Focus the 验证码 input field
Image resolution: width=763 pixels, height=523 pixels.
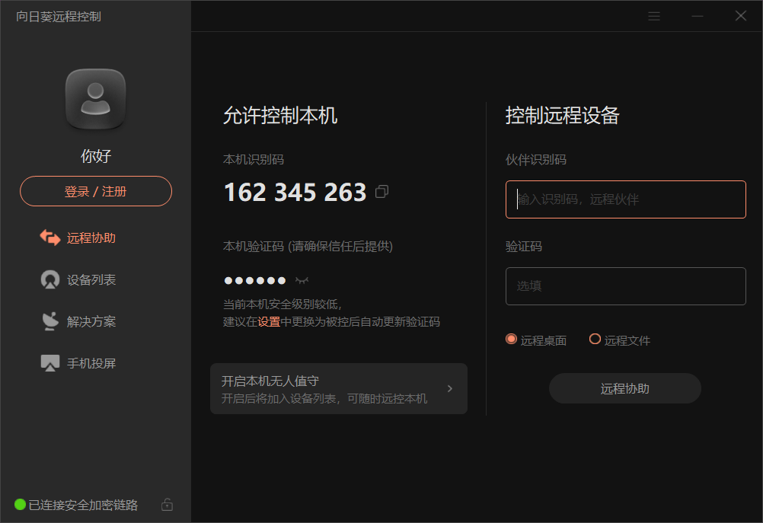click(x=625, y=286)
